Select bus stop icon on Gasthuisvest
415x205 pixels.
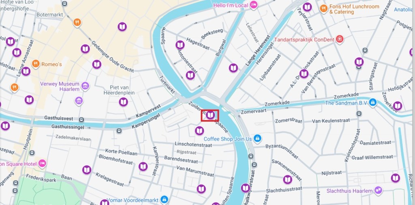point(81,120)
